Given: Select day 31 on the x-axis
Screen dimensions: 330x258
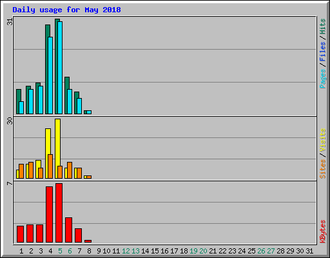Looking at the screenshot, I should click(309, 251).
